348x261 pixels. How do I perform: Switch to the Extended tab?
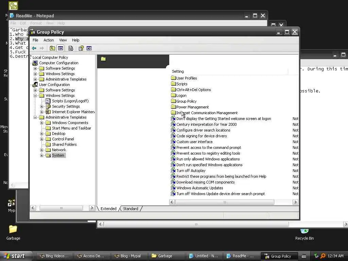tap(108, 209)
